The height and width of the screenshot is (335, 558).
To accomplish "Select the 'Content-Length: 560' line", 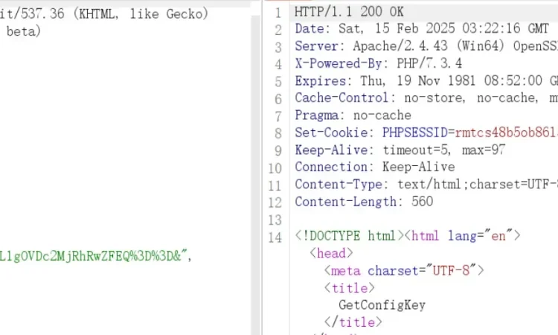I will [x=364, y=202].
